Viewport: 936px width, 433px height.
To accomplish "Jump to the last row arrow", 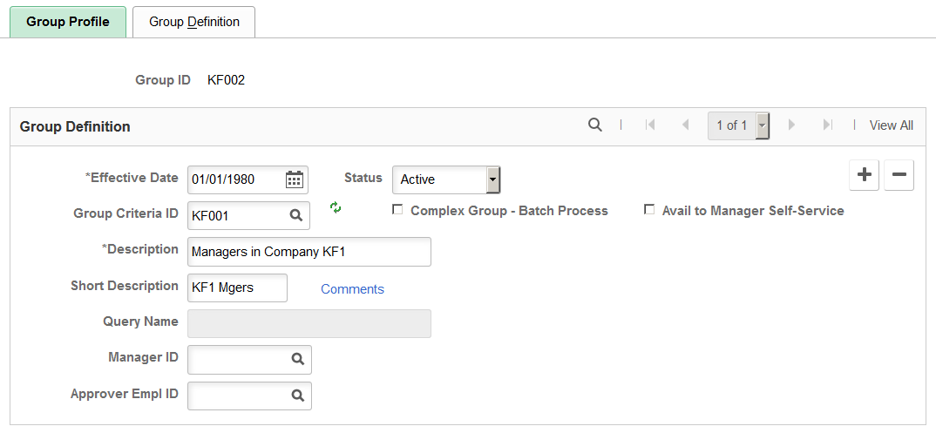I will coord(827,125).
